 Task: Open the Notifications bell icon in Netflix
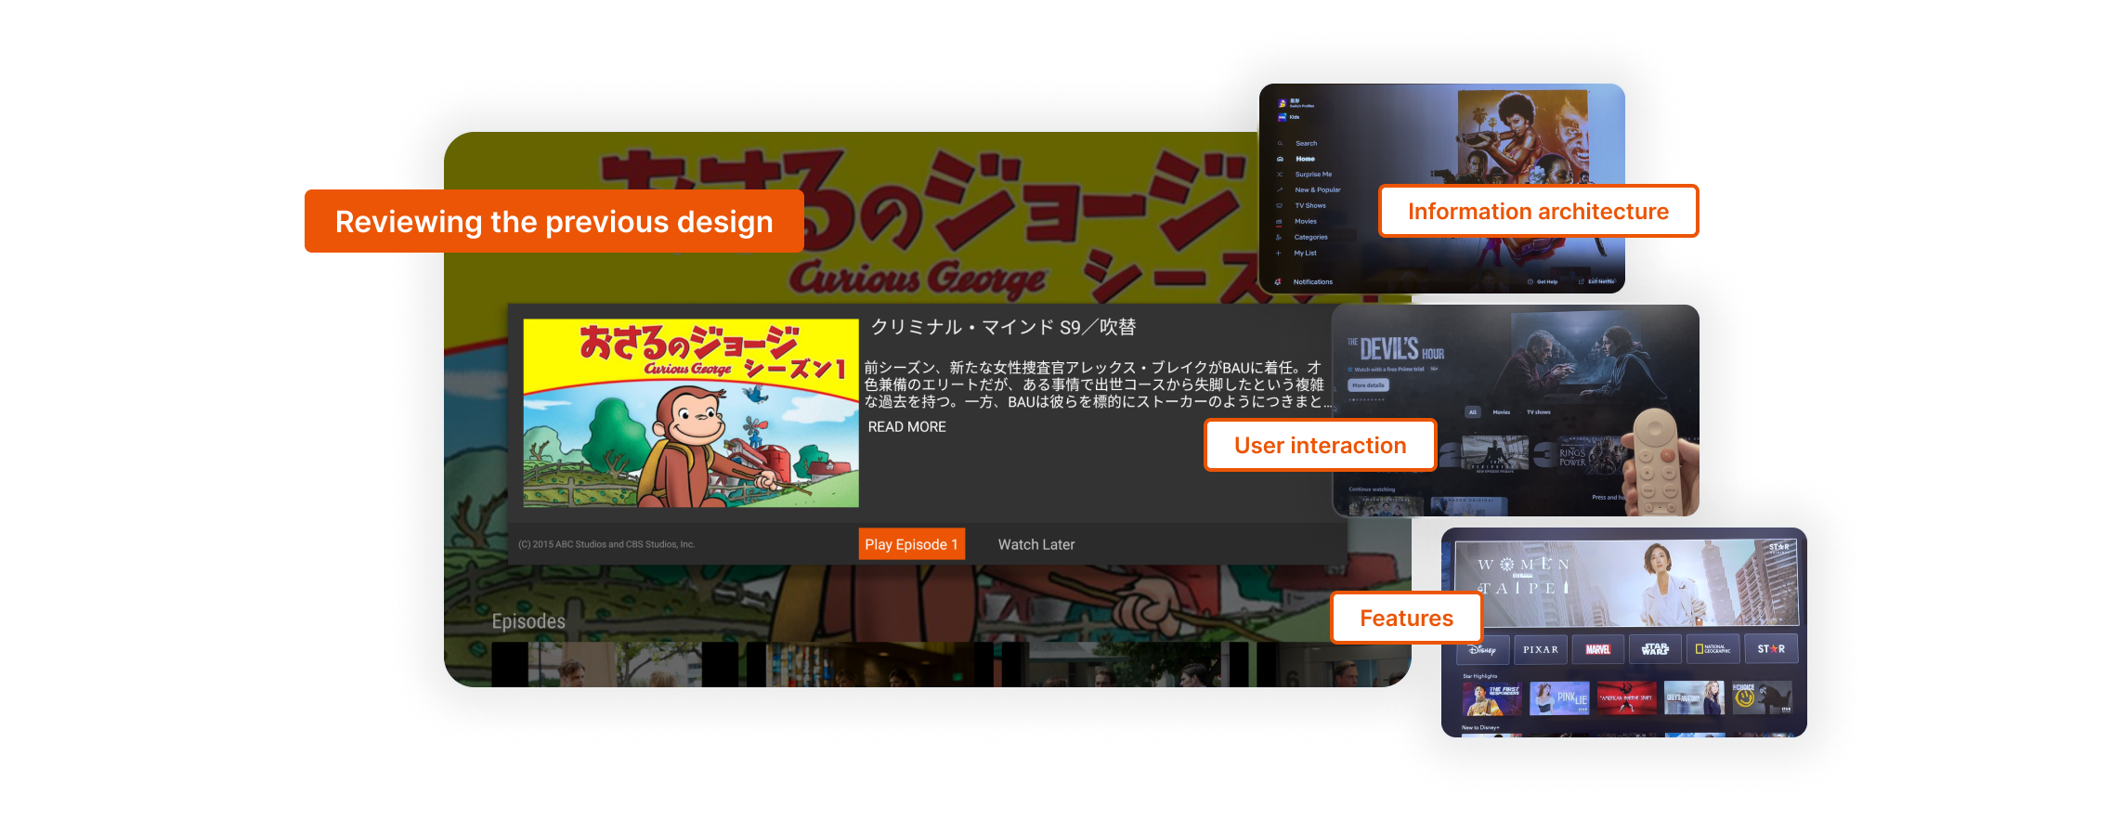tap(1278, 281)
